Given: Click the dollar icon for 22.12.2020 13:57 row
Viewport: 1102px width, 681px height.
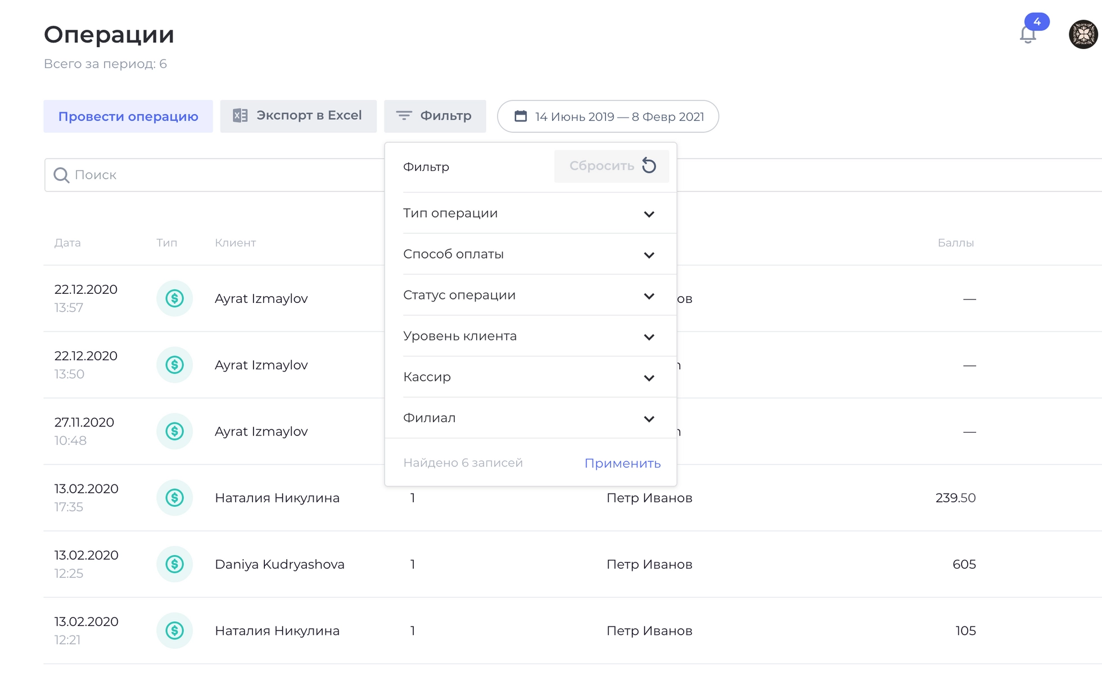Looking at the screenshot, I should 174,298.
